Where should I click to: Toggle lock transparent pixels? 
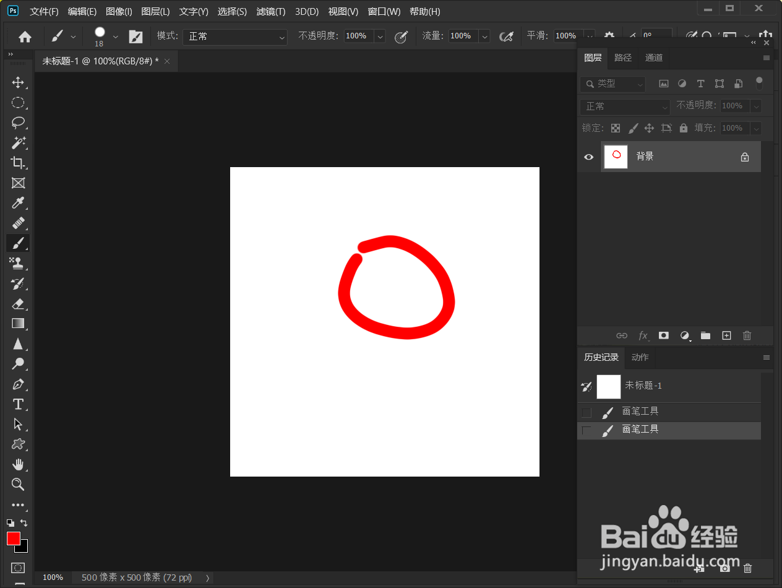click(616, 128)
